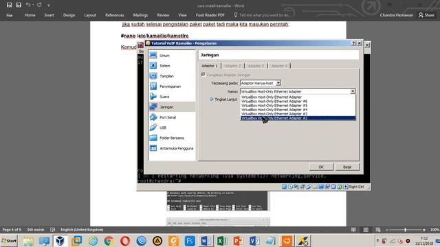Choose VirtualBox Host-Only Ethernet Adapter #6
The height and width of the screenshot is (247, 440).
coord(298,102)
